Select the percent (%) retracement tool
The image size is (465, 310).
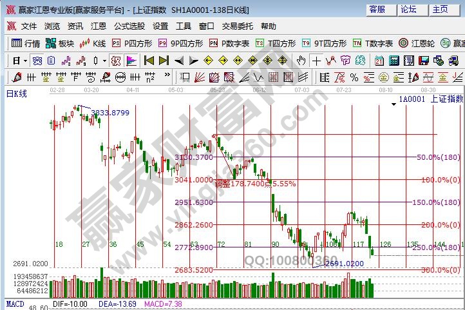pyautogui.click(x=354, y=77)
